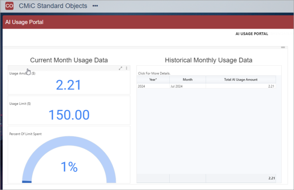Image resolution: width=294 pixels, height=190 pixels.
Task: Click the Historical Monthly Usage Data heading
Action: coord(208,60)
